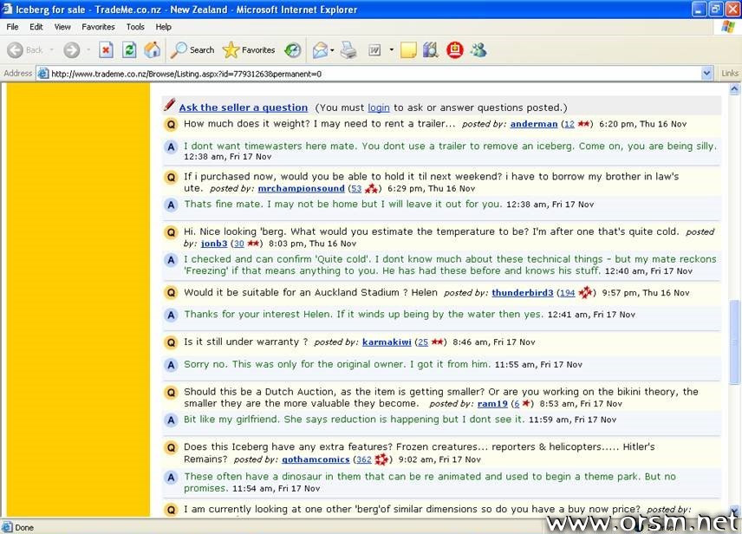Screen dimensions: 742x534
Task: View karmakiwi's feedback score (25)
Action: tap(423, 342)
